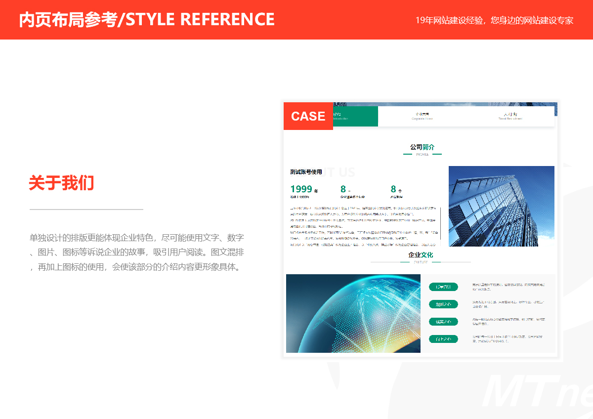Image resolution: width=593 pixels, height=419 pixels.
Task: Click the company intro paragraph under the statistics
Action: click(x=364, y=226)
